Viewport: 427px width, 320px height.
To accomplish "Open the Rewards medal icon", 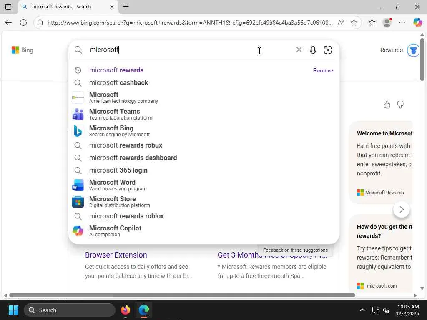I will point(413,50).
